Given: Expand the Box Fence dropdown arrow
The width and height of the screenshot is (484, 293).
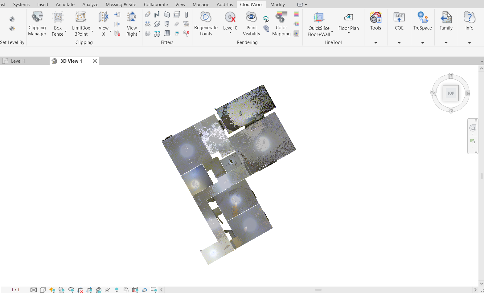Looking at the screenshot, I should click(66, 31).
